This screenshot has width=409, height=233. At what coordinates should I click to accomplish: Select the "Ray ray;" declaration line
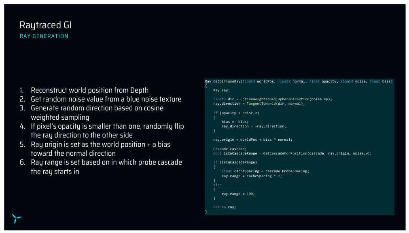(221, 90)
